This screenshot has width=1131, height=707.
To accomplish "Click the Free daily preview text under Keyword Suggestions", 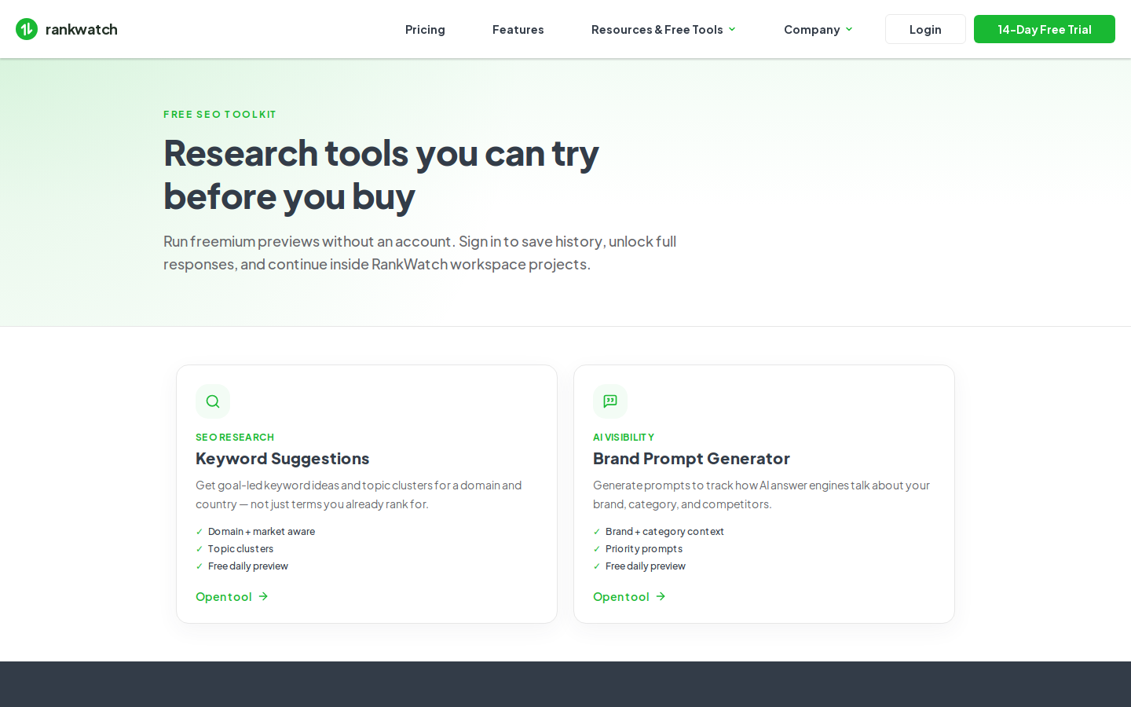I will click(248, 566).
